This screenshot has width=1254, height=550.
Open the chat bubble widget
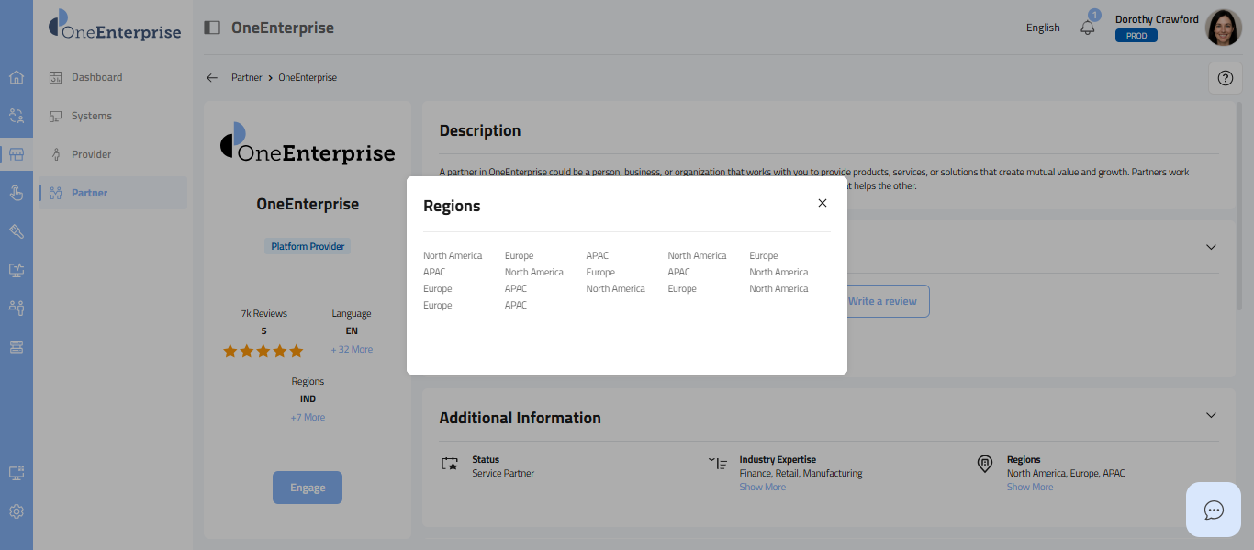pos(1214,510)
